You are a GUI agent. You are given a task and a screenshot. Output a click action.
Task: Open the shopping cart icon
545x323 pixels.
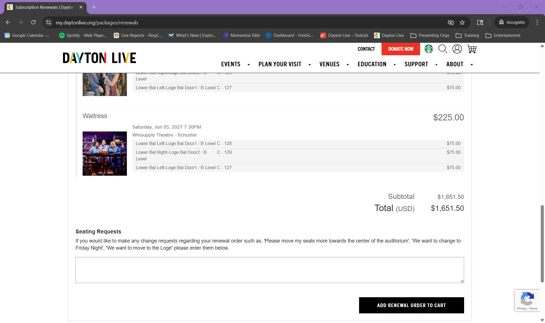point(472,49)
